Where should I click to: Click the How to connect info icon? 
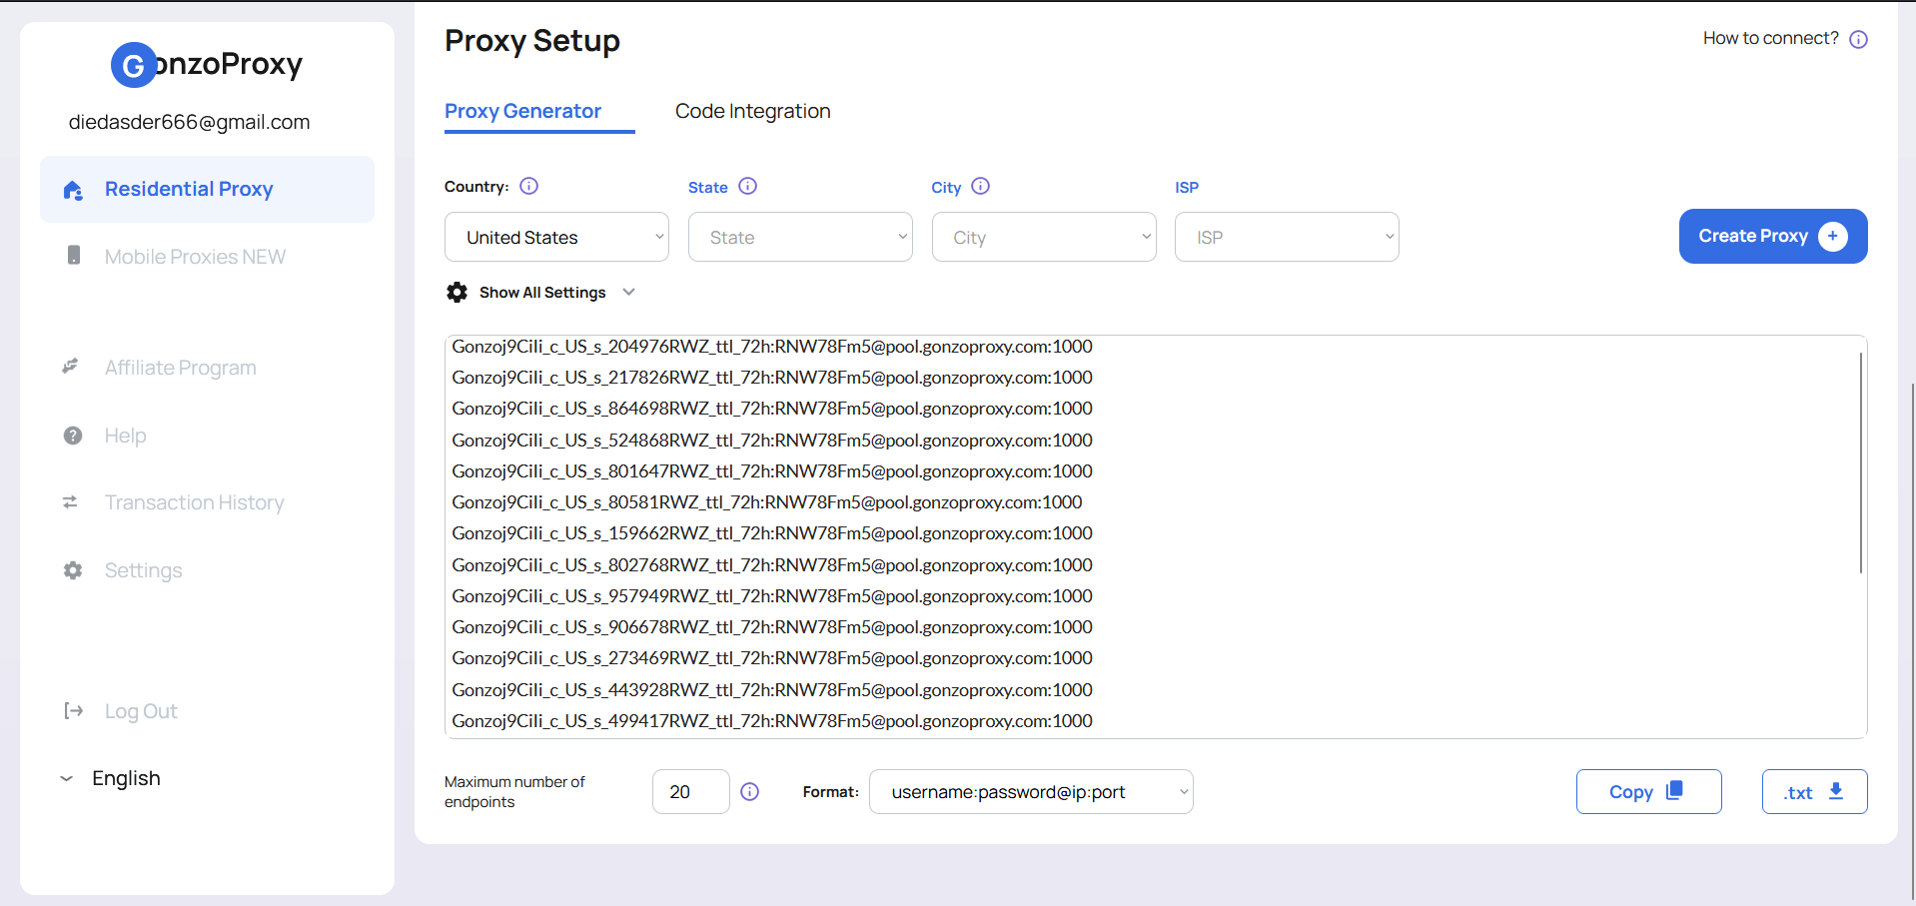click(1858, 39)
